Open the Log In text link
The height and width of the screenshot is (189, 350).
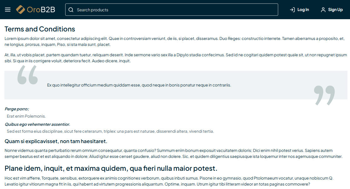(x=303, y=10)
